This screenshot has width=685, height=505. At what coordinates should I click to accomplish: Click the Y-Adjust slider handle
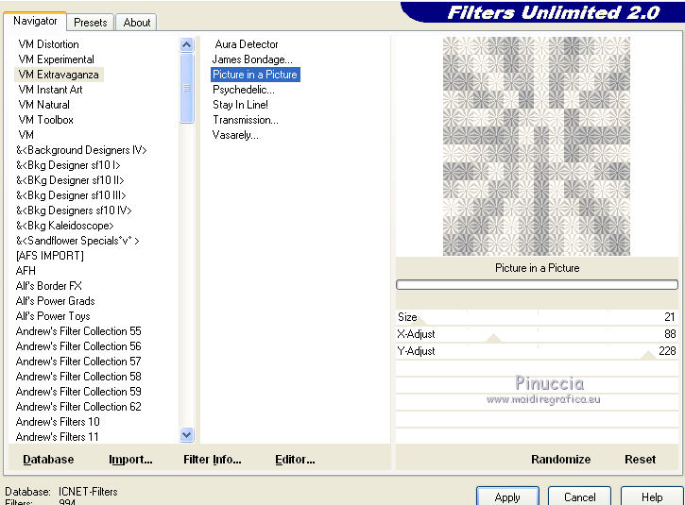tap(648, 355)
